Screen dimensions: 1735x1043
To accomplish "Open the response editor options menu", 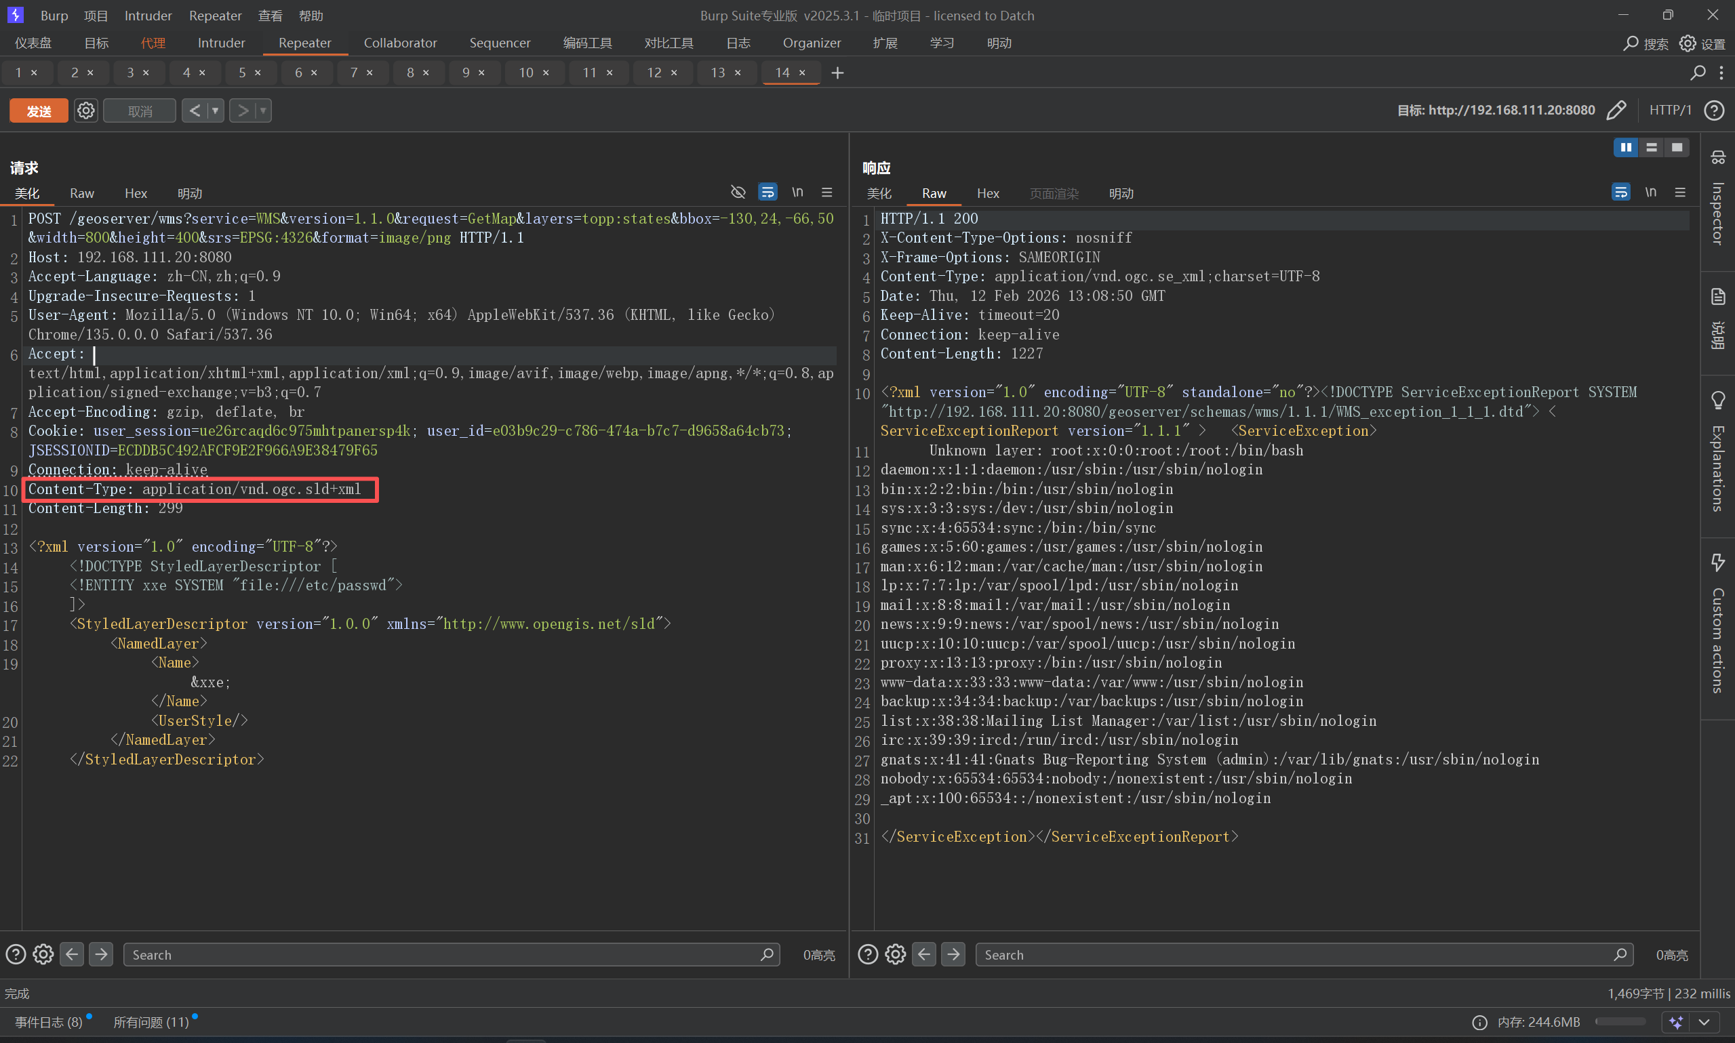I will (1680, 192).
